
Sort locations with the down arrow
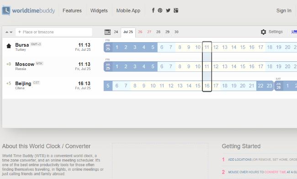[11, 32]
